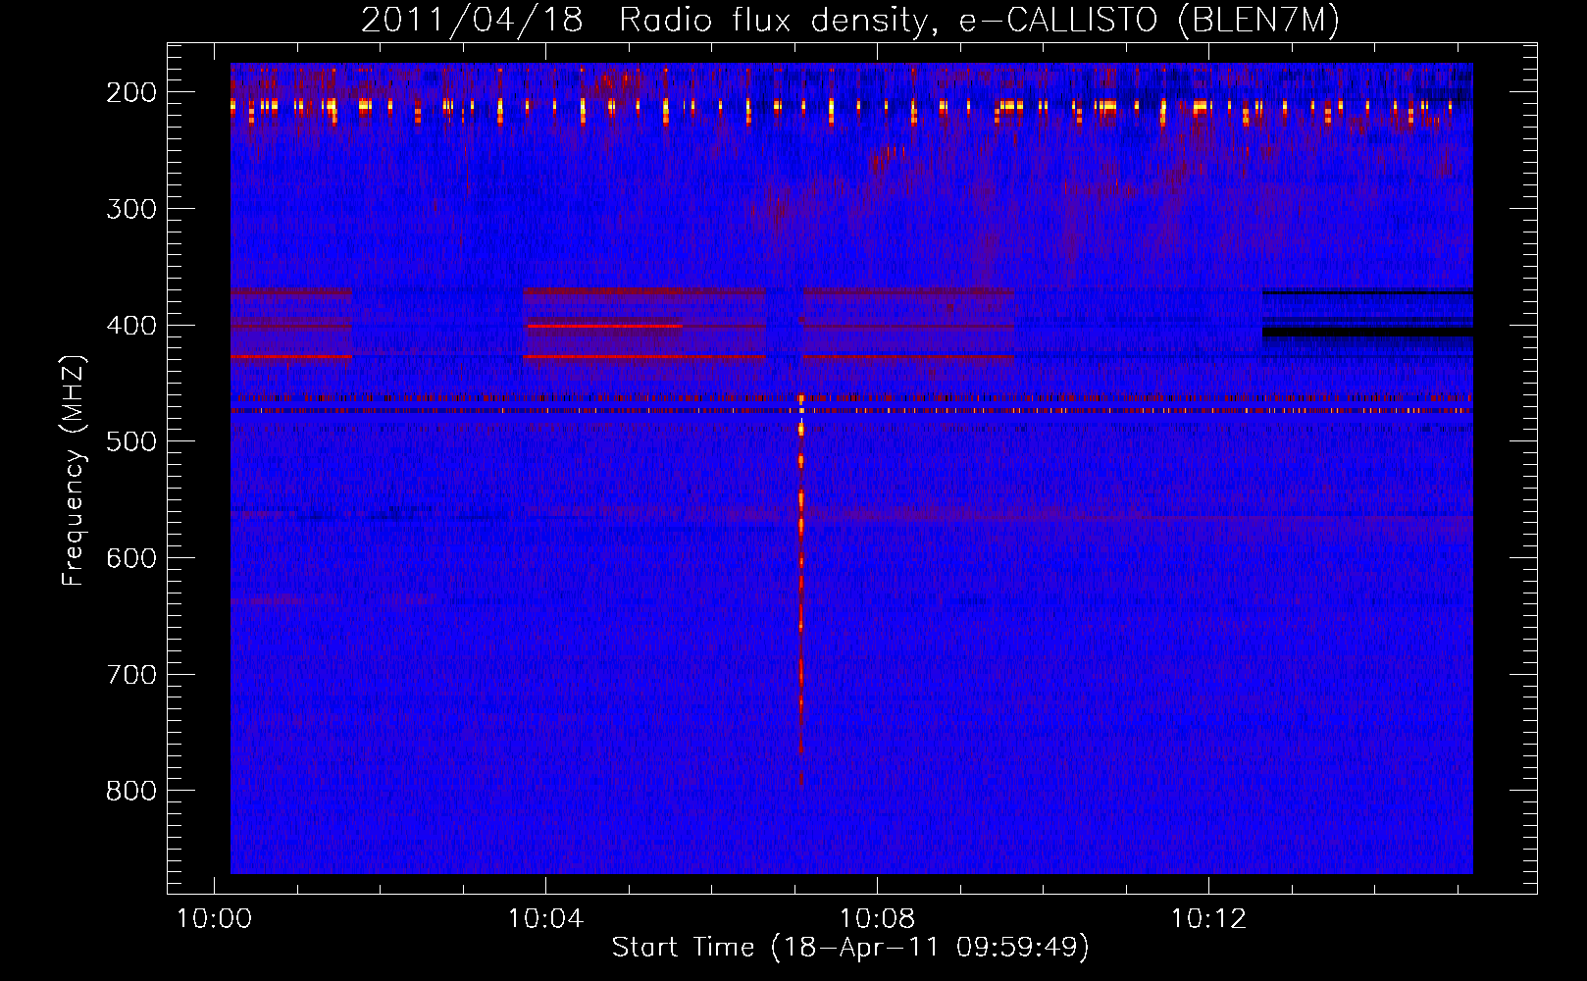
Task: Click the 400 frequency tick label
Action: pos(131,326)
